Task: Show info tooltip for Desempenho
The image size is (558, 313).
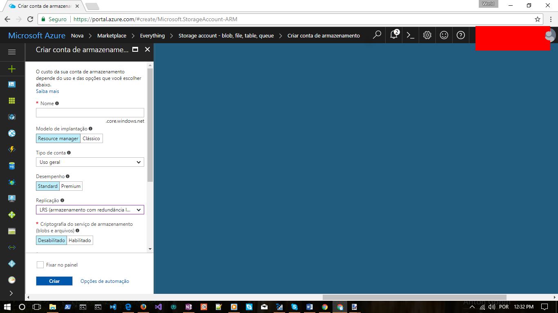Action: 67,176
